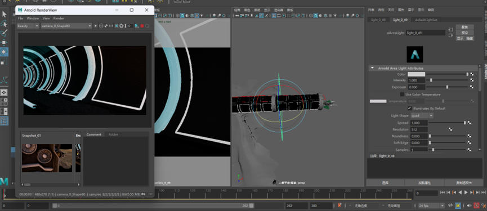
Task: Click the Color attribute map checker icon
Action: coord(472,74)
